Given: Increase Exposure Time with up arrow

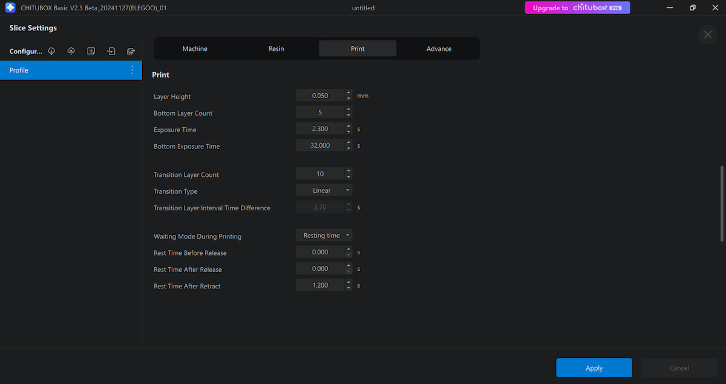Looking at the screenshot, I should pyautogui.click(x=348, y=125).
